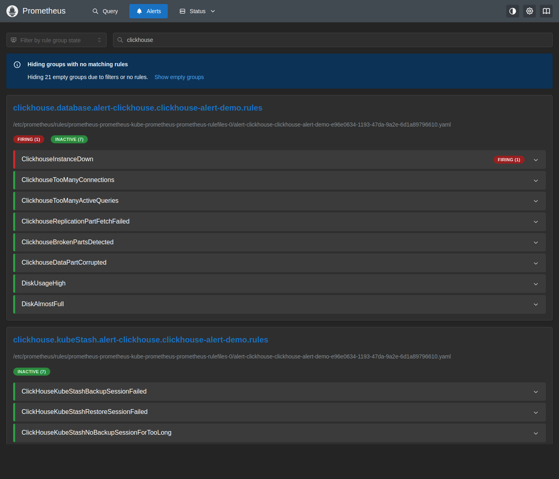Image resolution: width=559 pixels, height=479 pixels.
Task: Expand the ClickhouseTooManyConnections chevron
Action: click(536, 180)
